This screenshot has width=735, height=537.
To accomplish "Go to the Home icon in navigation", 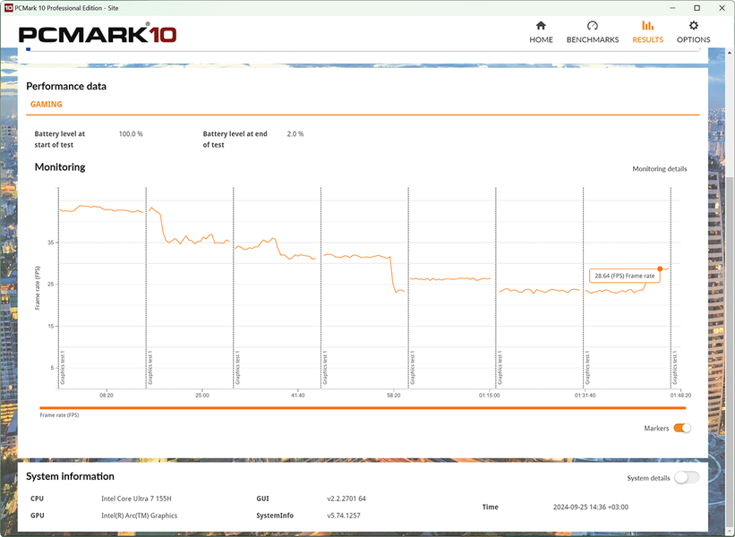I will (541, 25).
